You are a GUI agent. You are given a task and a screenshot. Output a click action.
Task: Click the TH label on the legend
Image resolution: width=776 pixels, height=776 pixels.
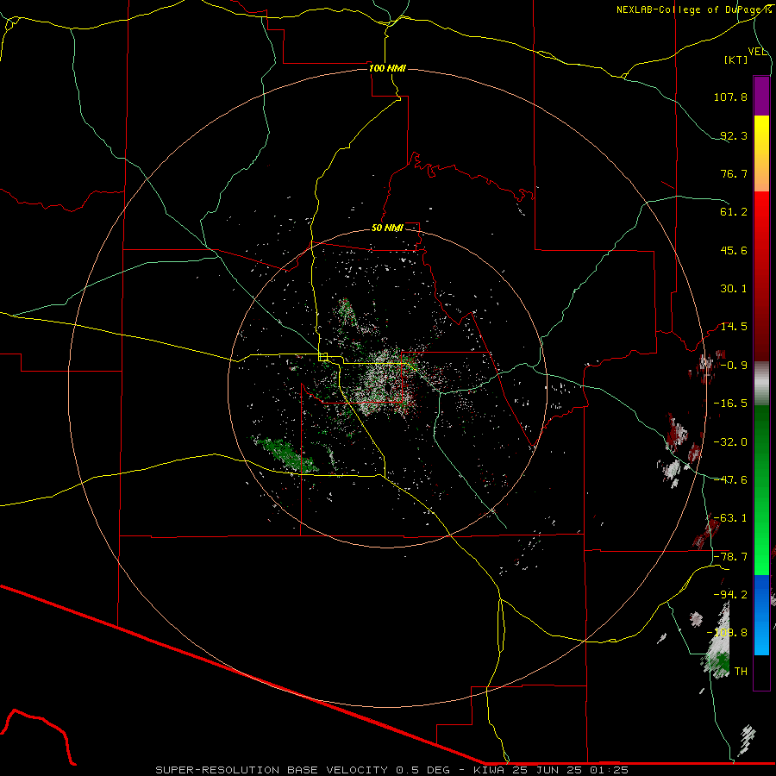[741, 672]
